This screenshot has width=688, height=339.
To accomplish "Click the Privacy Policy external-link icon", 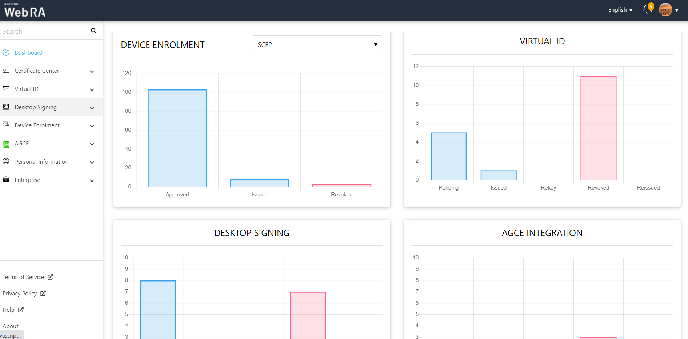I will 43,293.
